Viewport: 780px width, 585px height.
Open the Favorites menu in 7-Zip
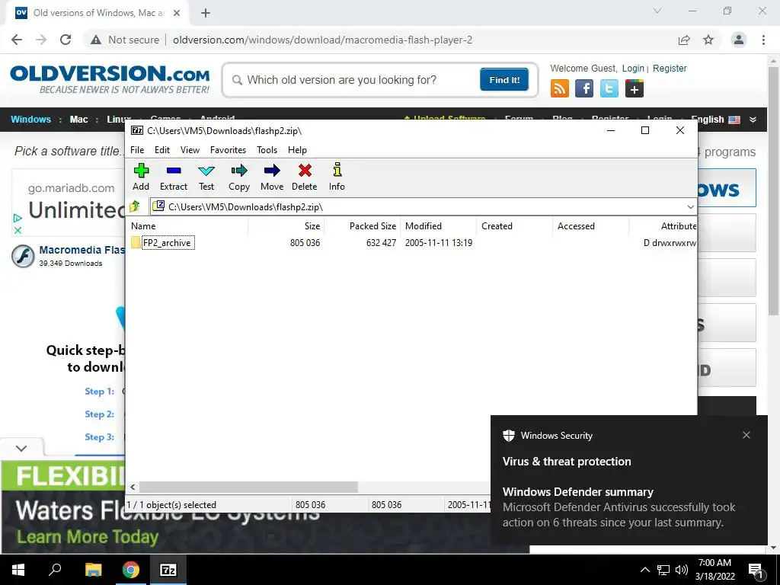coord(228,150)
